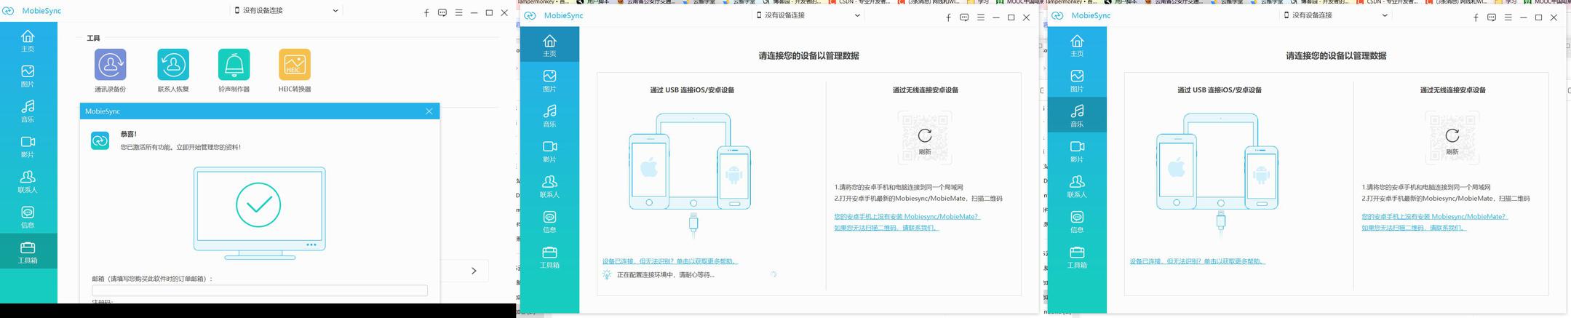Open the feedback chat icon in left window
The height and width of the screenshot is (318, 1571).
(442, 12)
